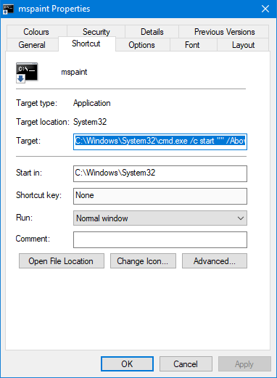Expand the Run window mode dropdown
Image resolution: width=277 pixels, height=378 pixels.
160,218
